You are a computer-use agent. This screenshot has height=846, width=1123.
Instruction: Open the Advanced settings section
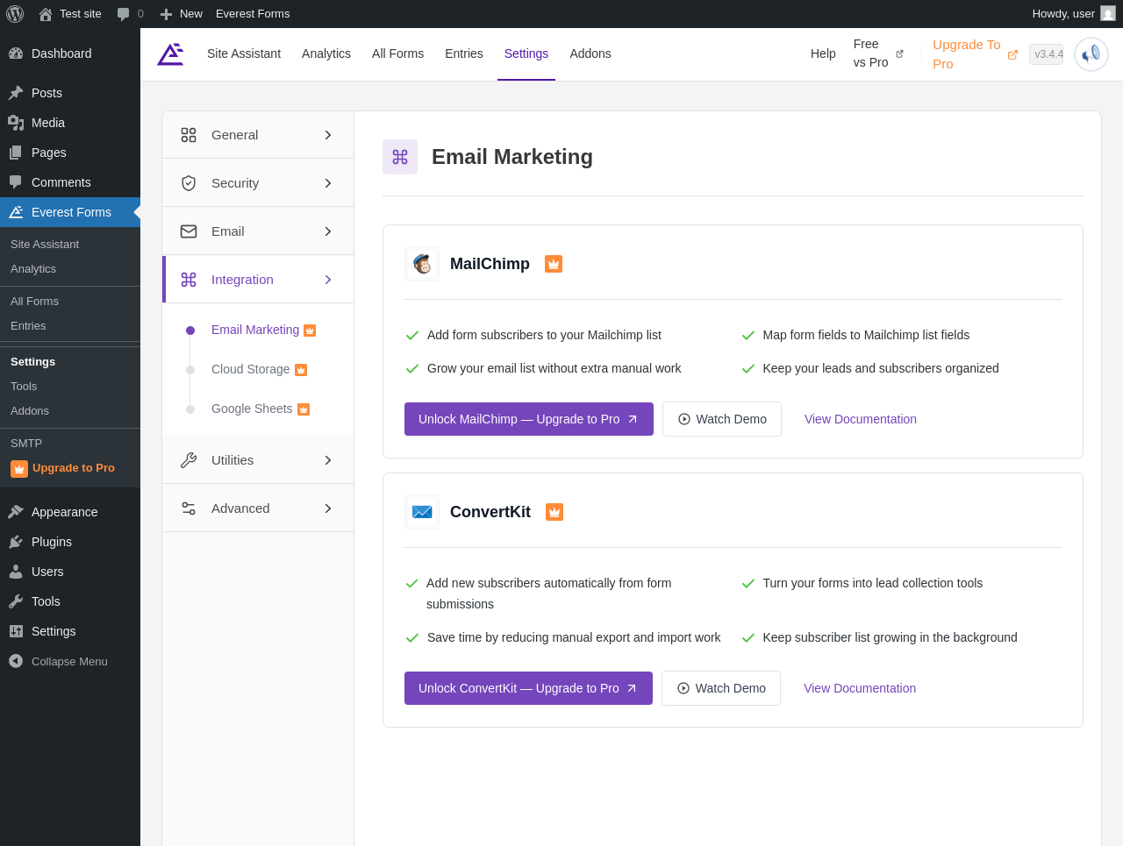[x=258, y=508]
